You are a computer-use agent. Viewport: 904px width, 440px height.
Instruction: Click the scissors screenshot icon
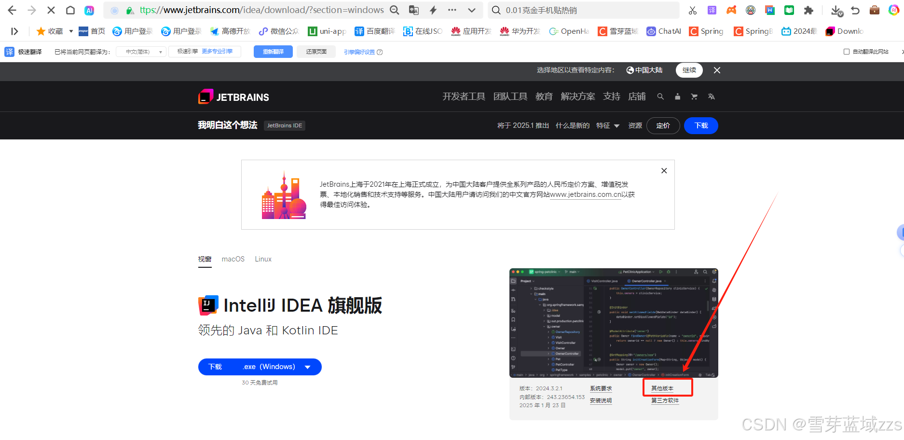(693, 10)
